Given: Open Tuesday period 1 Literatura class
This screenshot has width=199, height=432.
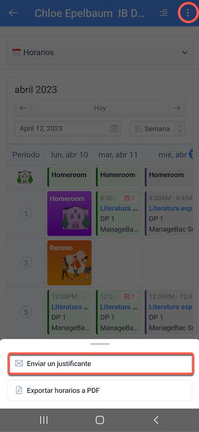Looking at the screenshot, I should click(119, 213).
